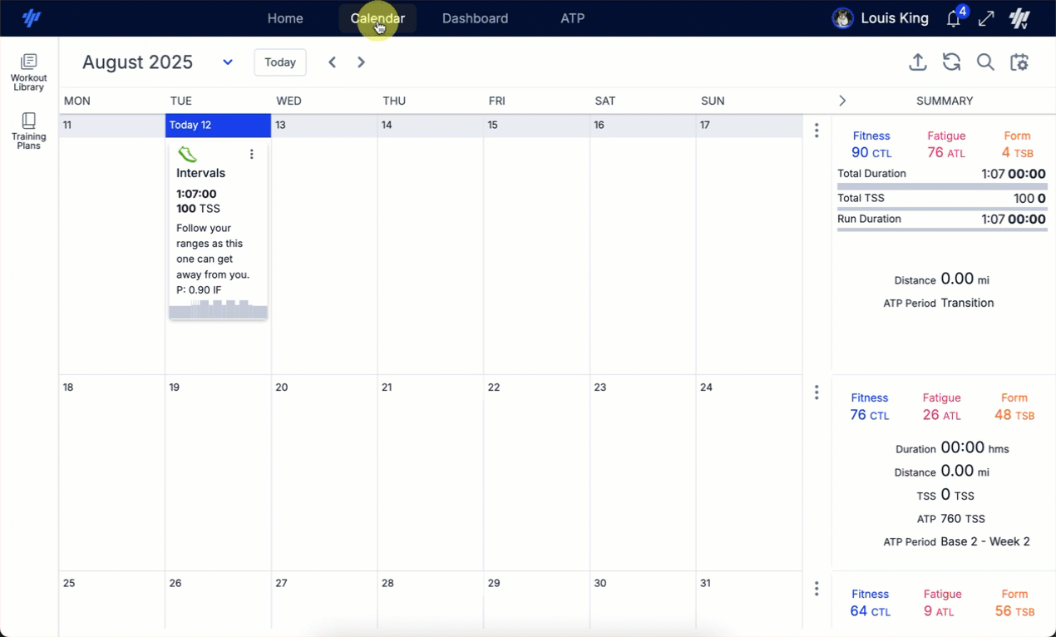Click the WED column header
The width and height of the screenshot is (1056, 637).
(289, 101)
